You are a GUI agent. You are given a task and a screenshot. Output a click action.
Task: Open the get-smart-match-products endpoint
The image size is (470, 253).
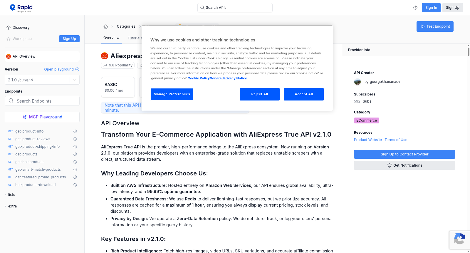tap(38, 170)
